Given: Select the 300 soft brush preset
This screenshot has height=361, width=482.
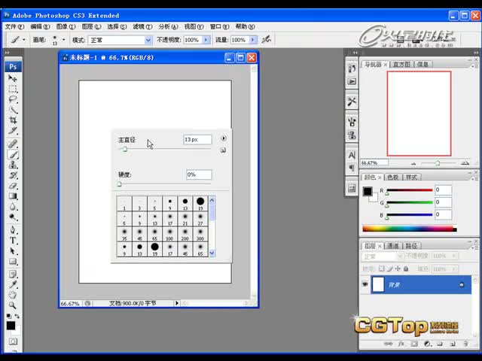Looking at the screenshot, I should point(200,234).
